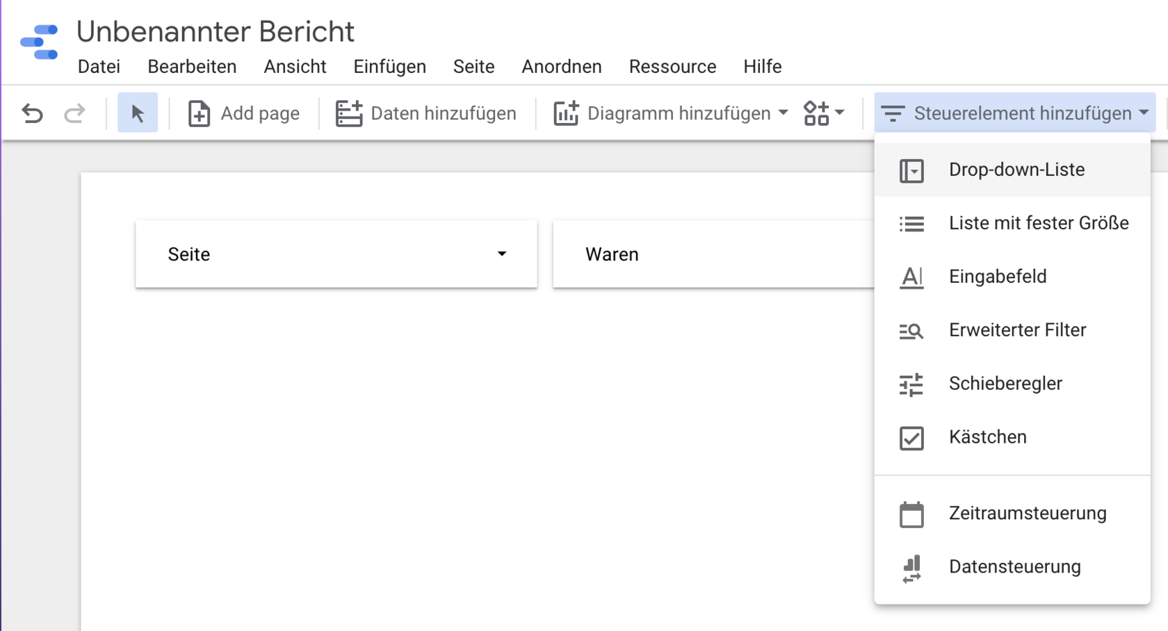Insert a Kästchen checkbox control
1168x631 pixels.
[x=987, y=437]
